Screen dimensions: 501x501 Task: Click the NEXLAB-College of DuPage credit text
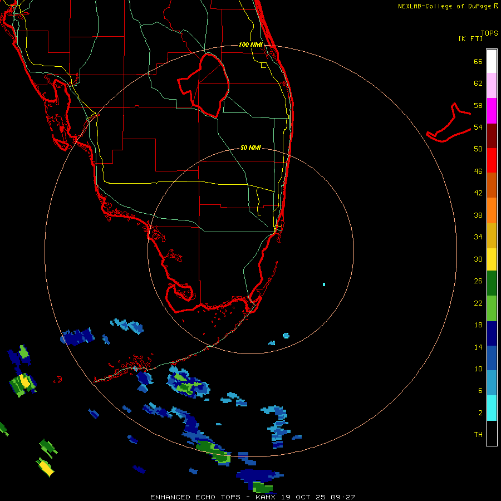pos(448,6)
